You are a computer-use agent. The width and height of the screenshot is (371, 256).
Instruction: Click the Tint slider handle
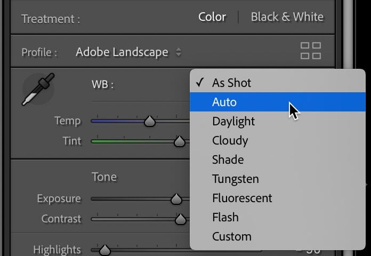pyautogui.click(x=180, y=141)
